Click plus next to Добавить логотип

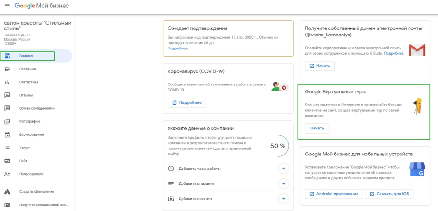point(284,199)
